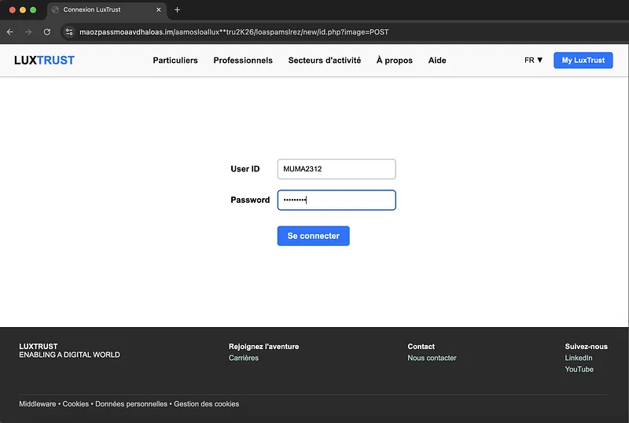Focus the User ID input field

point(337,169)
